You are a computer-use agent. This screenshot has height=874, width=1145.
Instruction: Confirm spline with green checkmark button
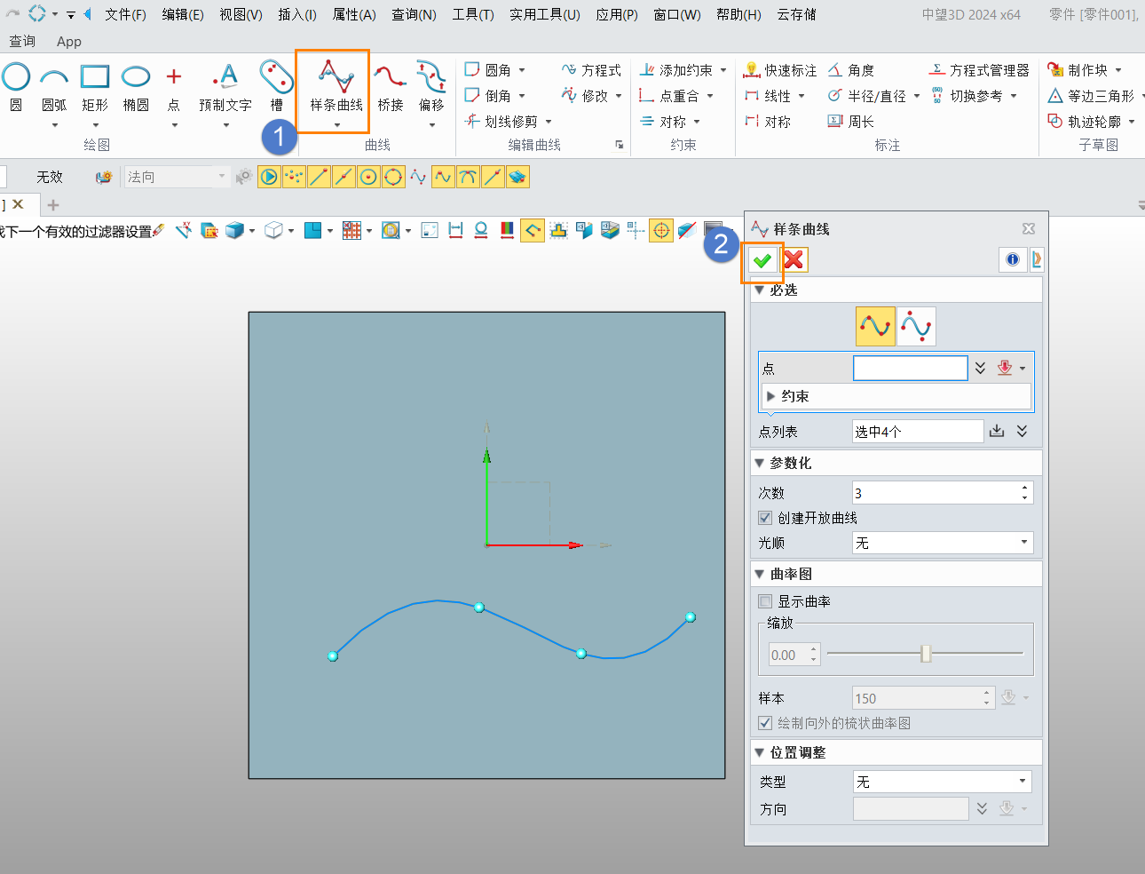(x=762, y=259)
